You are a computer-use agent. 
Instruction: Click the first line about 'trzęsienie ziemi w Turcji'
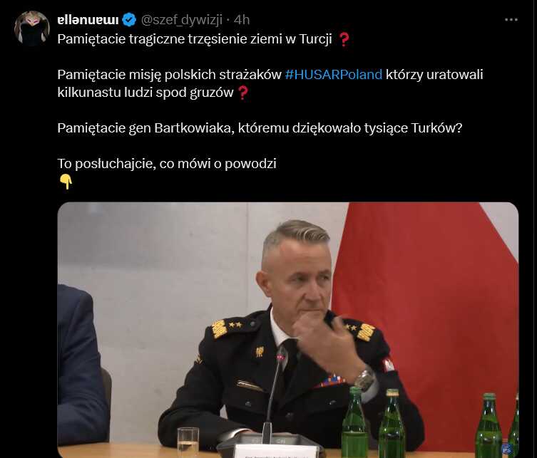195,39
